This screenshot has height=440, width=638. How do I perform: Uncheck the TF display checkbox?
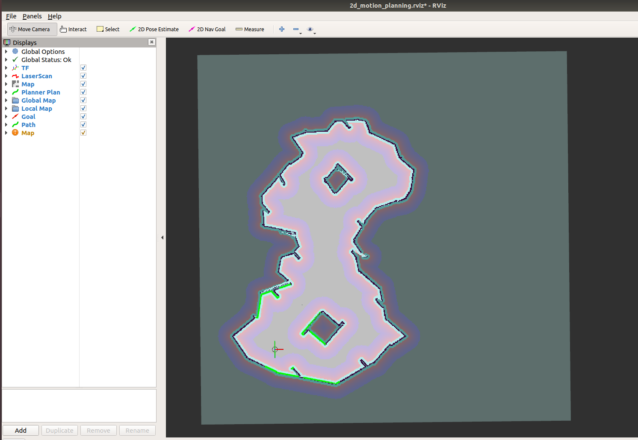click(83, 68)
